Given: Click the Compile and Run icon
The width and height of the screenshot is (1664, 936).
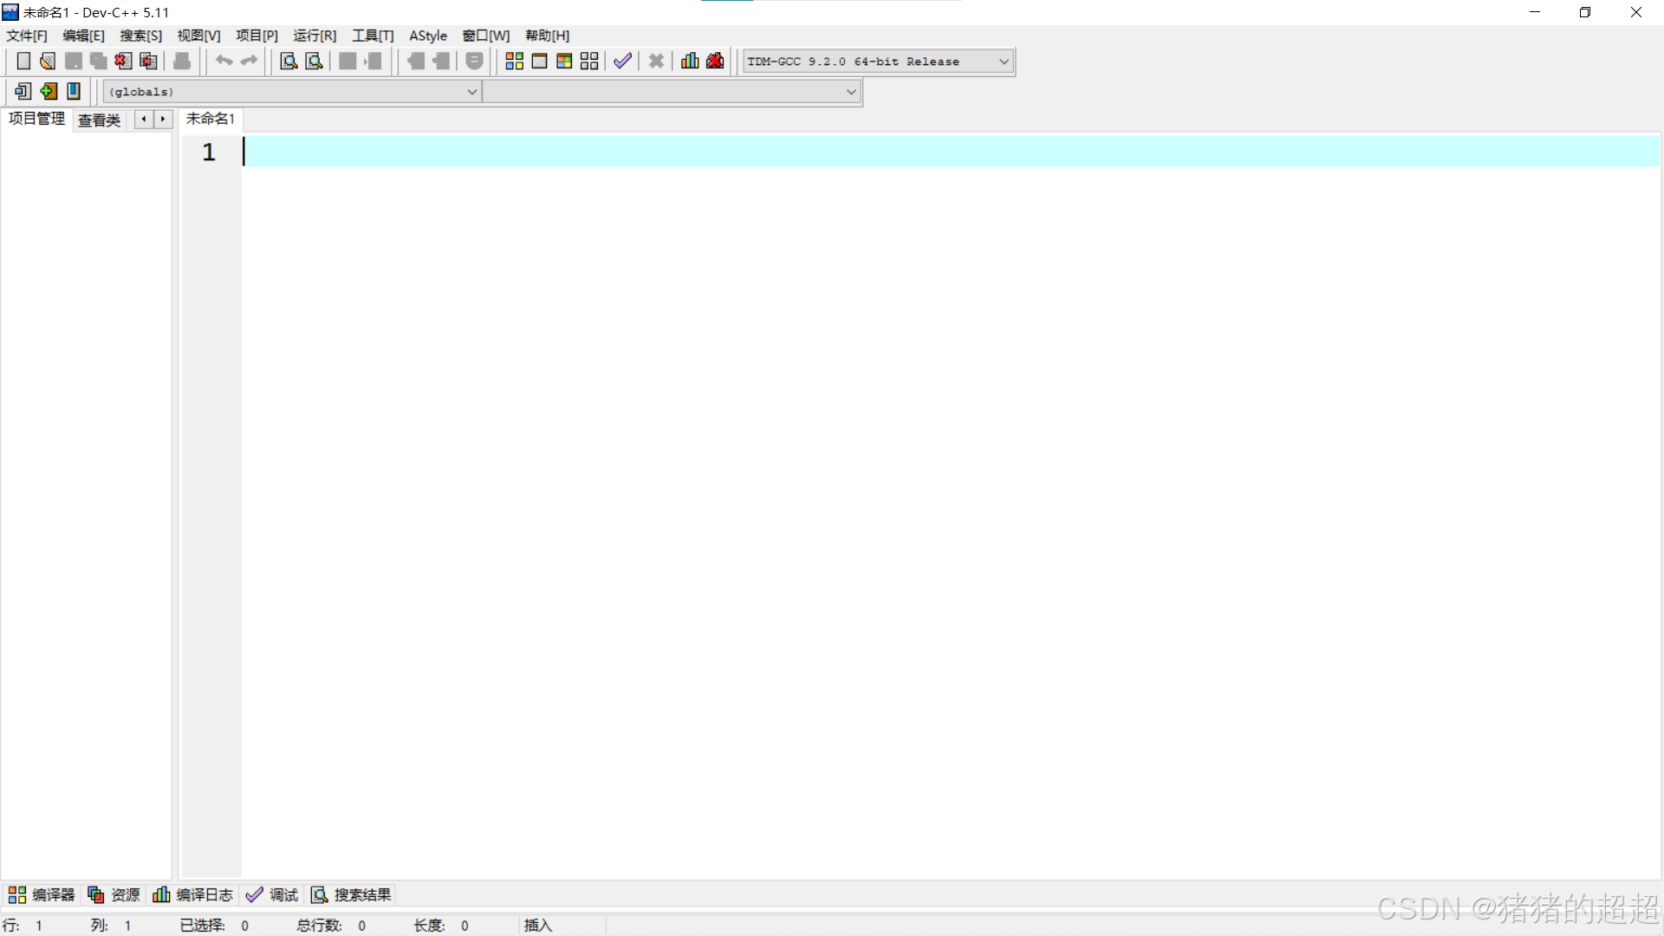Looking at the screenshot, I should 564,61.
